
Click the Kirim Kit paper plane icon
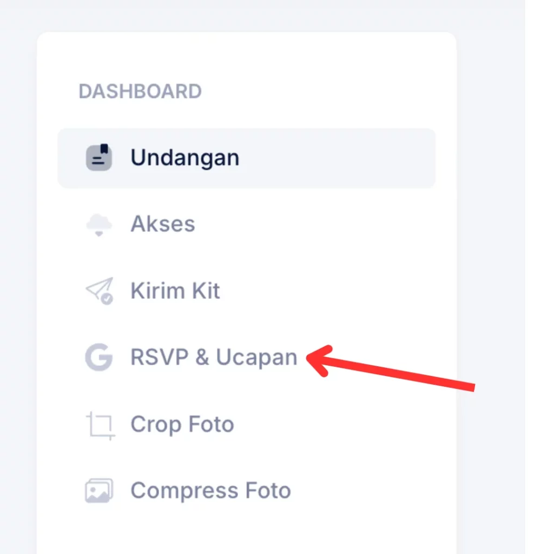click(x=100, y=291)
